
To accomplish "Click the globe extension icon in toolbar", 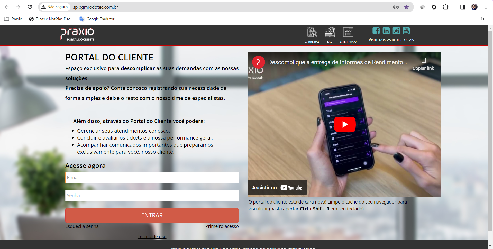I will click(422, 7).
